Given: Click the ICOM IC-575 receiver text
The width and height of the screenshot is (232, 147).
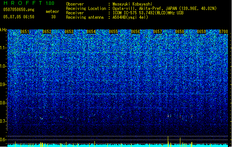Looking at the screenshot, I should 148,13.
